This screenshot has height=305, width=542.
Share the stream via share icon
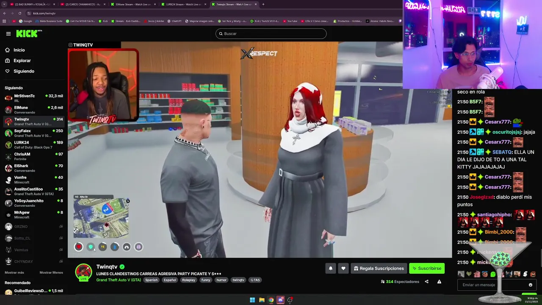click(426, 282)
